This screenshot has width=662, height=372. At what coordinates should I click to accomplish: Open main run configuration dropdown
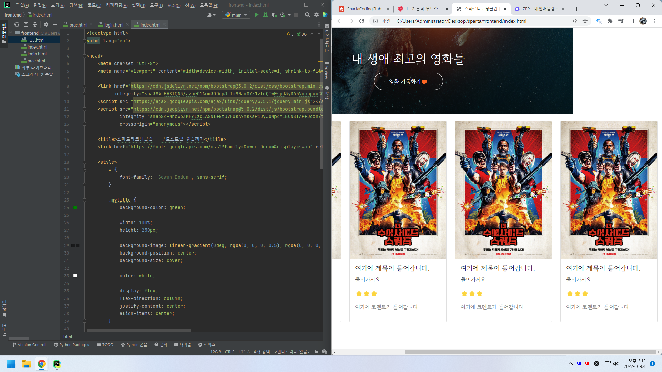(236, 15)
